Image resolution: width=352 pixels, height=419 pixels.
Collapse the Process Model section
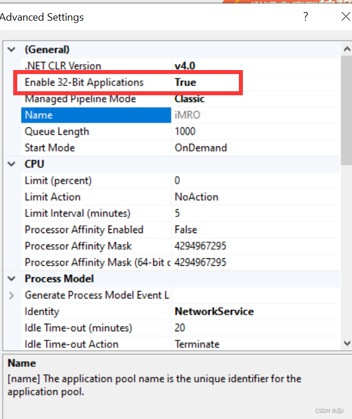(x=11, y=279)
